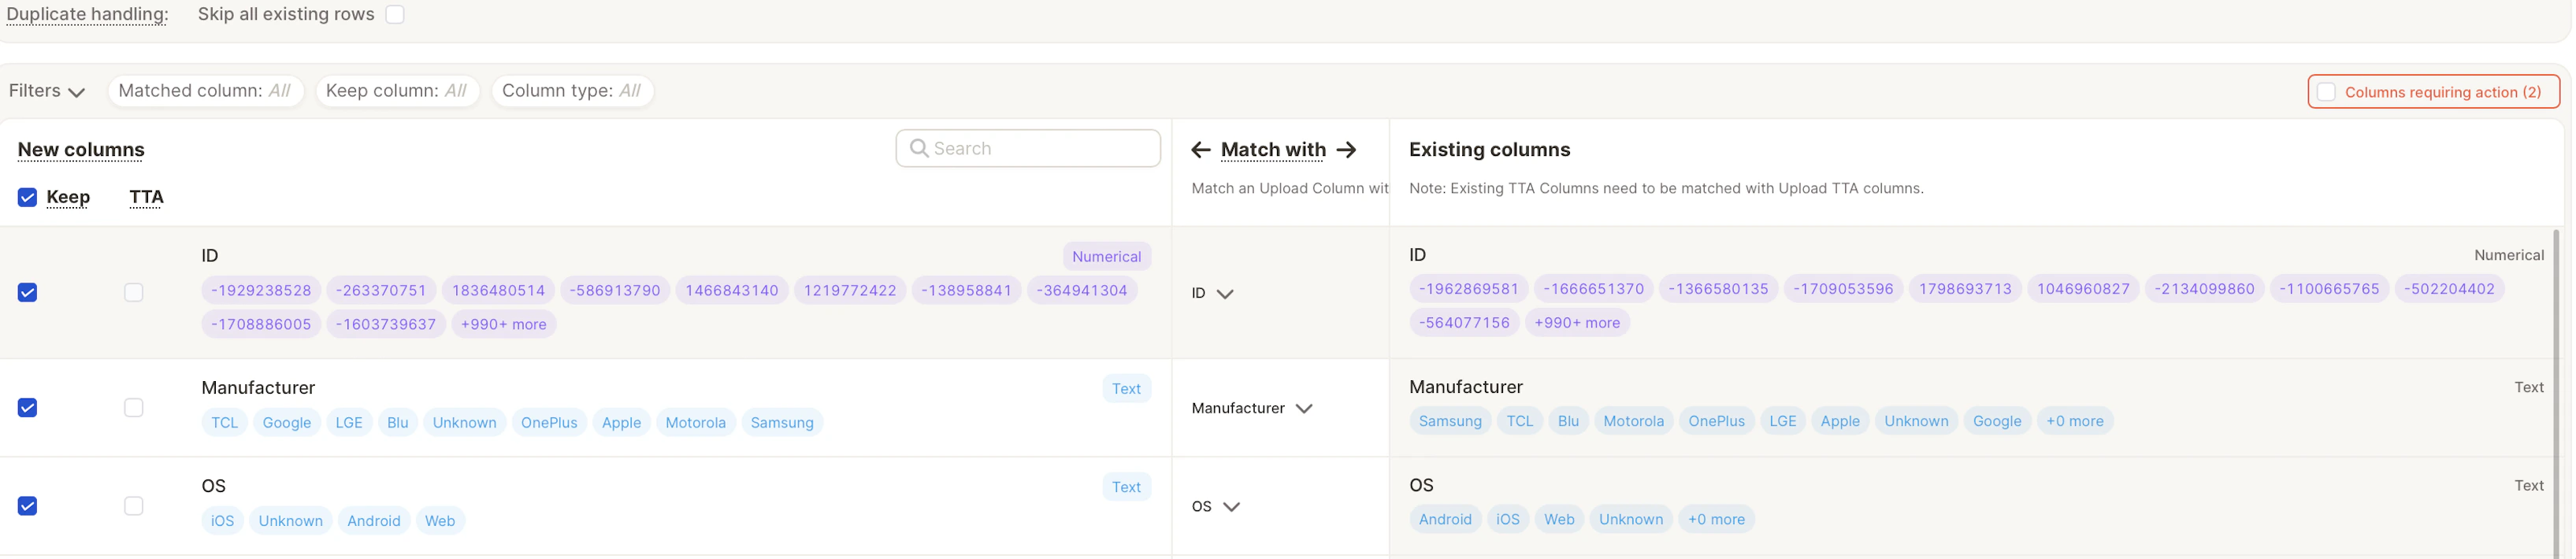Click the -1929238528 value chip
Viewport: 2576px width, 559px height.
[x=261, y=290]
